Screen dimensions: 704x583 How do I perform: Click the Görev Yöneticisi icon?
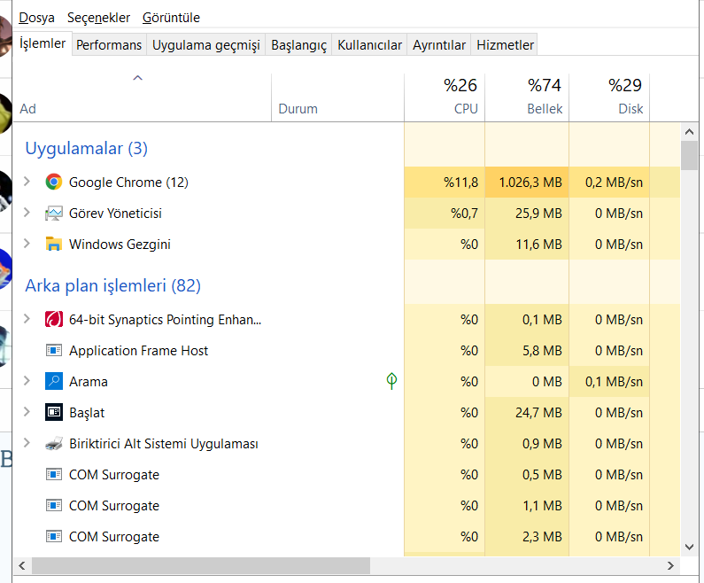[54, 214]
